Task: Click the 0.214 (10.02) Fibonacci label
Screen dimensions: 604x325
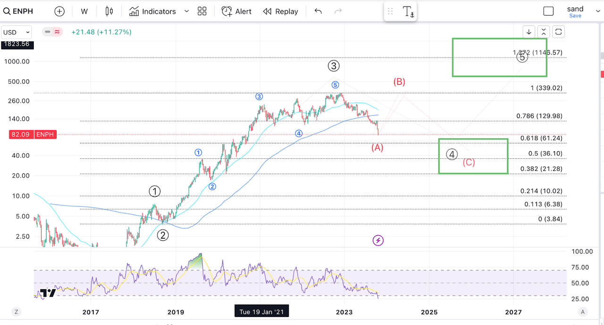Action: coord(541,191)
